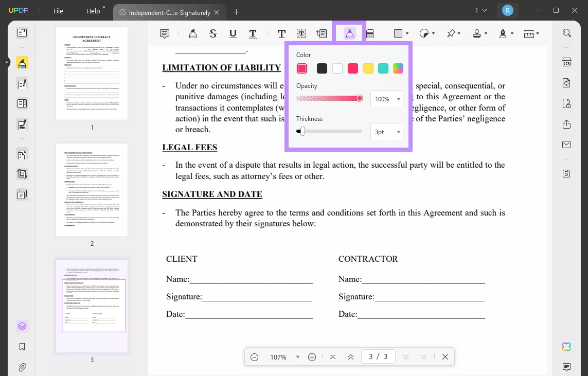Toggle the Pencil drawing tool

coord(349,34)
